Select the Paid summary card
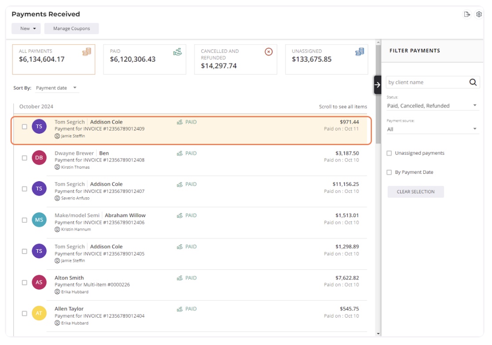Screen dimensions: 492x345 tap(144, 59)
